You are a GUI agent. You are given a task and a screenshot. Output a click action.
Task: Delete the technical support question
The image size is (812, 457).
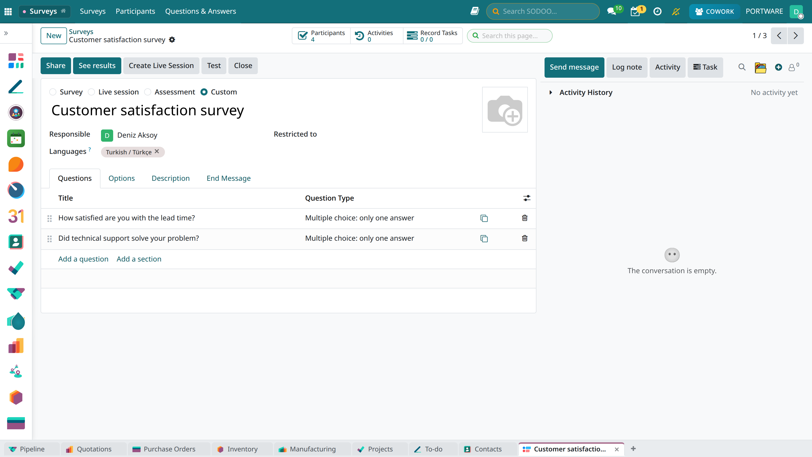525,238
